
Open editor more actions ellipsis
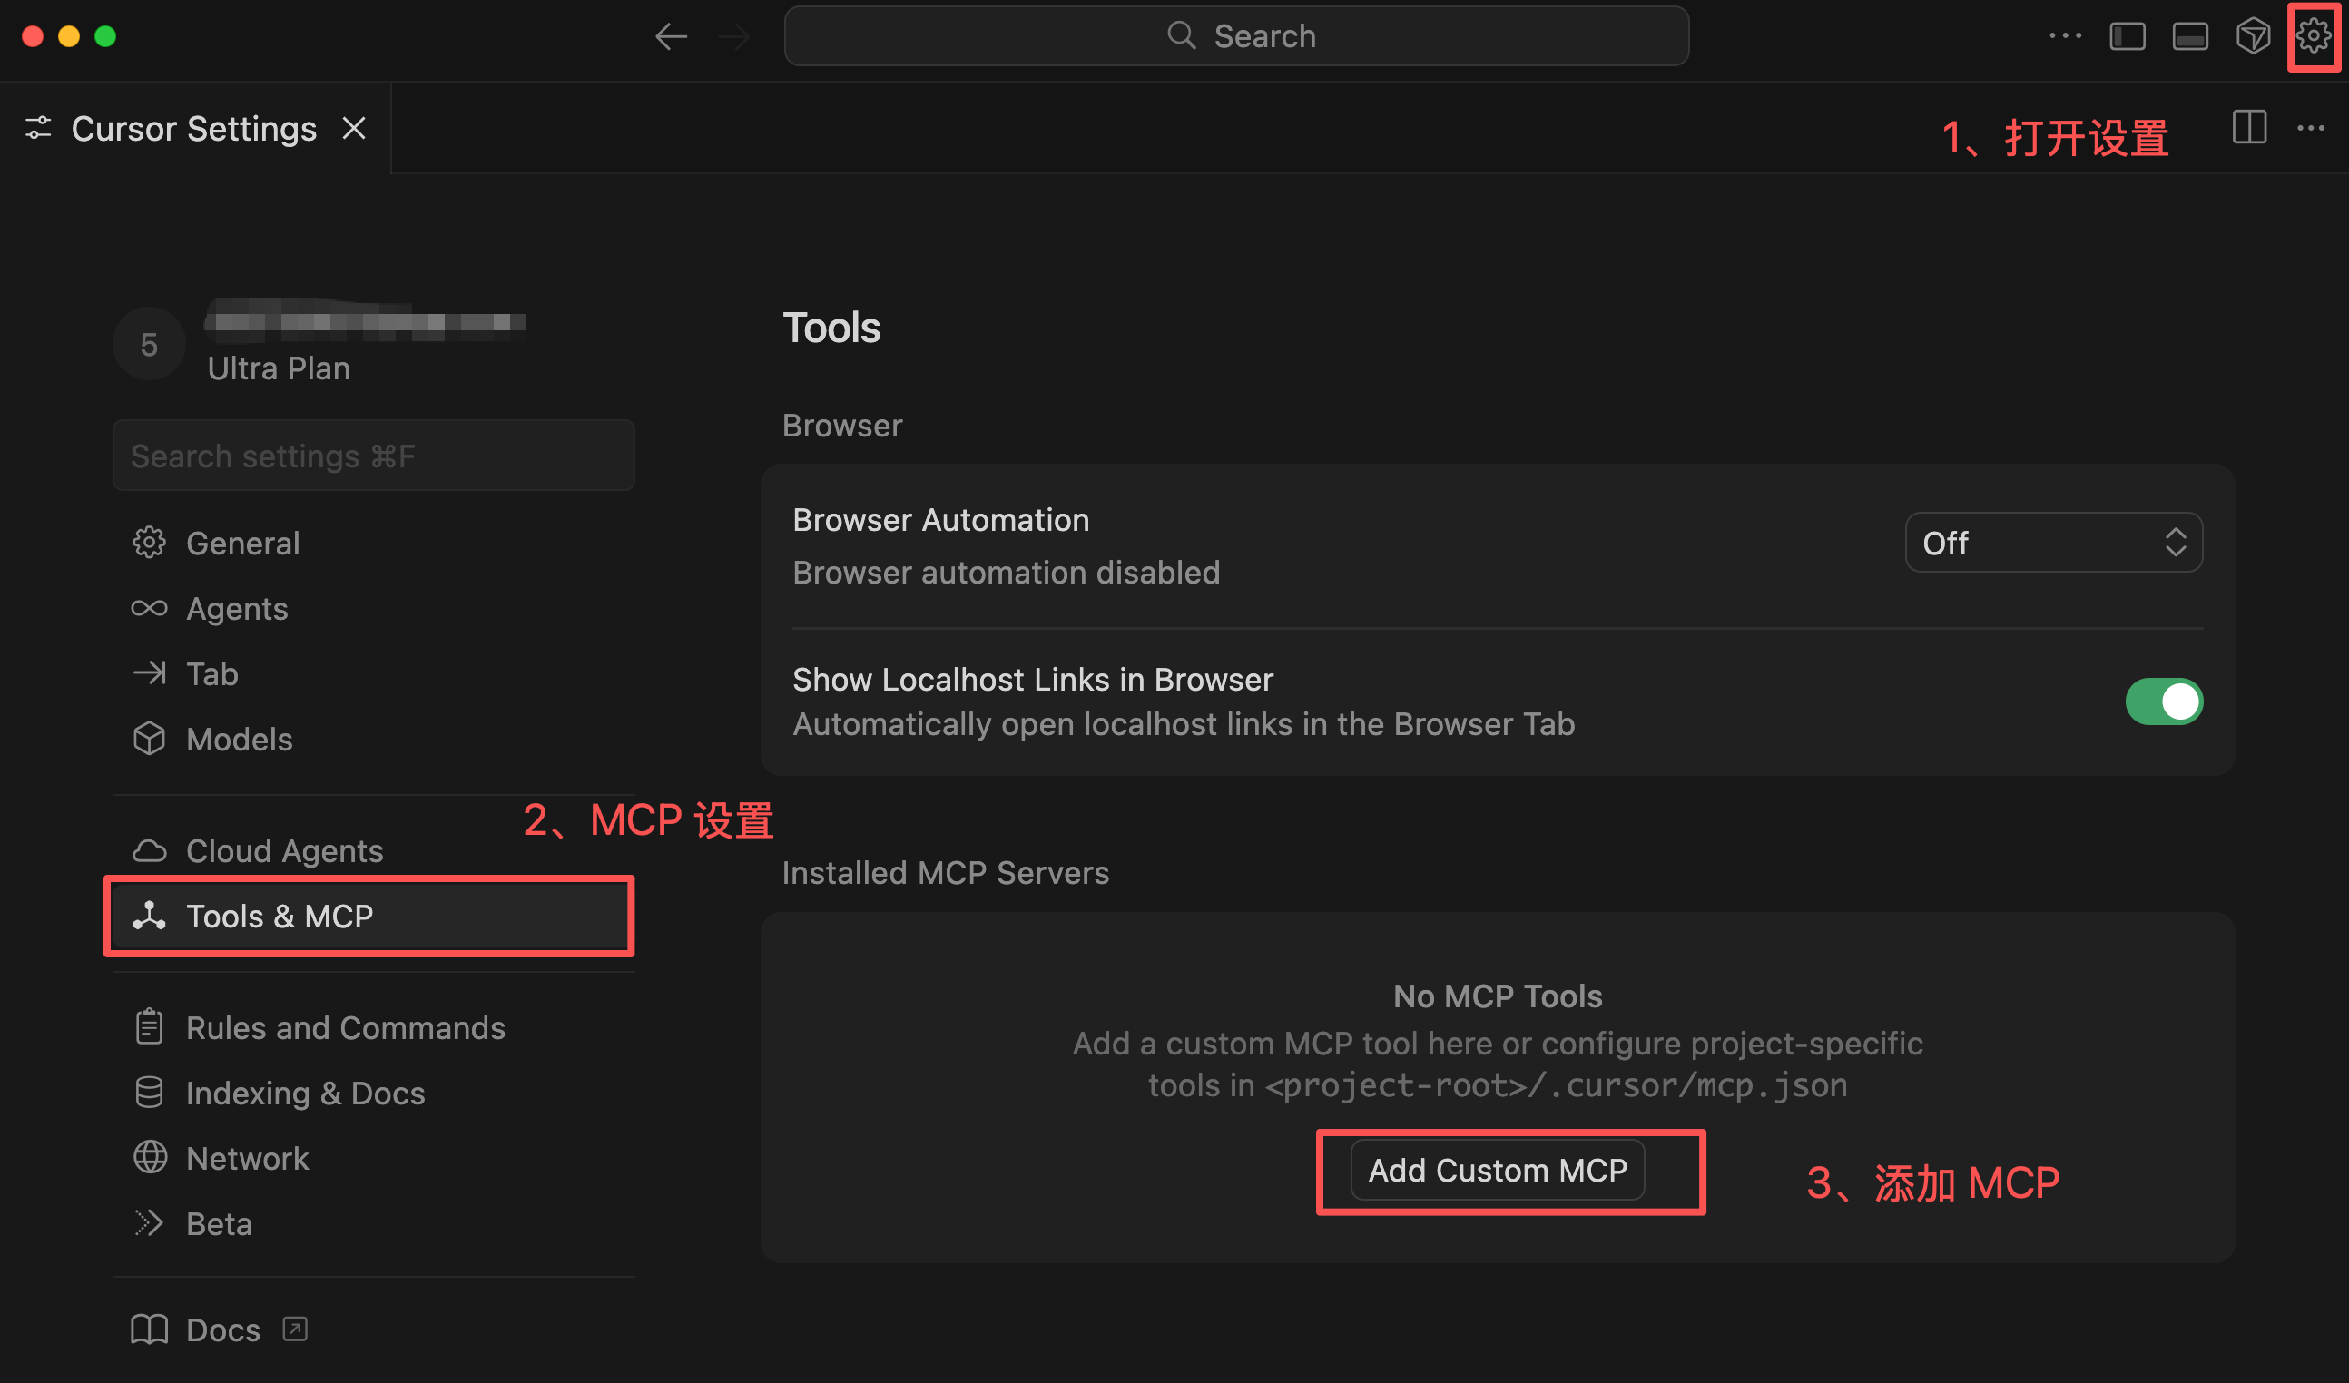pos(2310,128)
